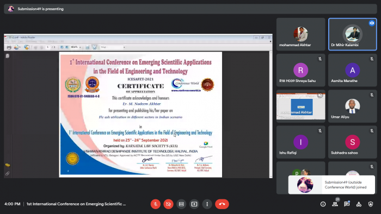Open host controls shield-lock icon
Image resolution: width=381 pixels, height=214 pixels.
tap(371, 204)
